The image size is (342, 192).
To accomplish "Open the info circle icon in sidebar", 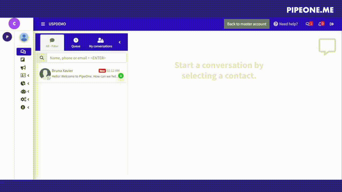I will [23, 107].
